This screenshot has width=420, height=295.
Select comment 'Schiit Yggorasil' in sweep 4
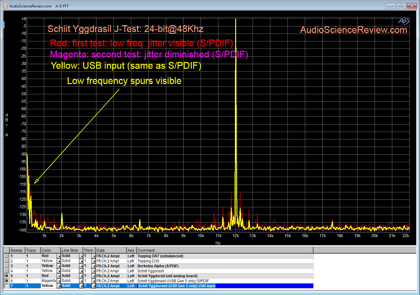click(151, 271)
